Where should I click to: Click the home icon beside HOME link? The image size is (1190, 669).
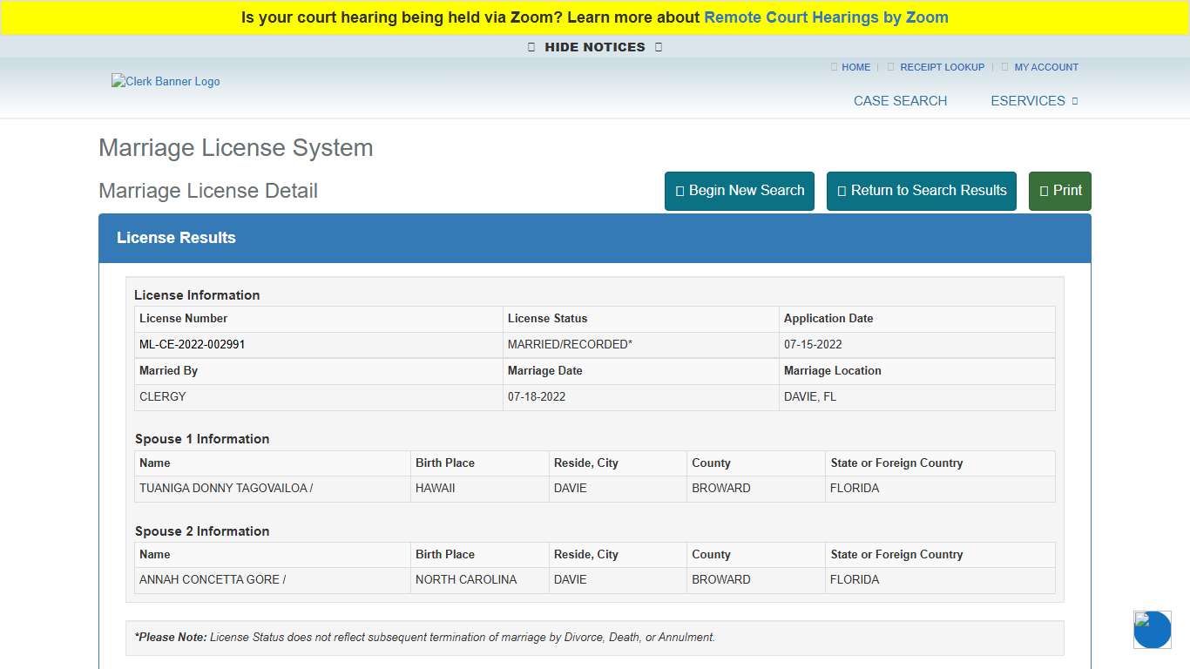[x=834, y=67]
